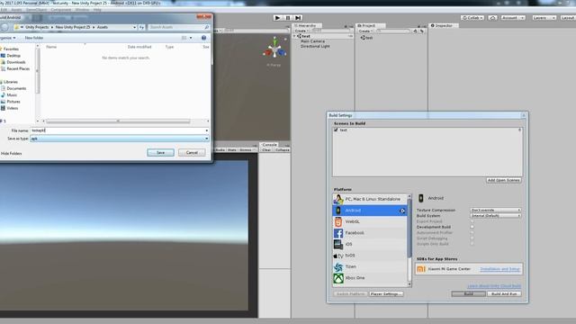Open the Layers dropdown
The image size is (576, 324).
(544, 18)
